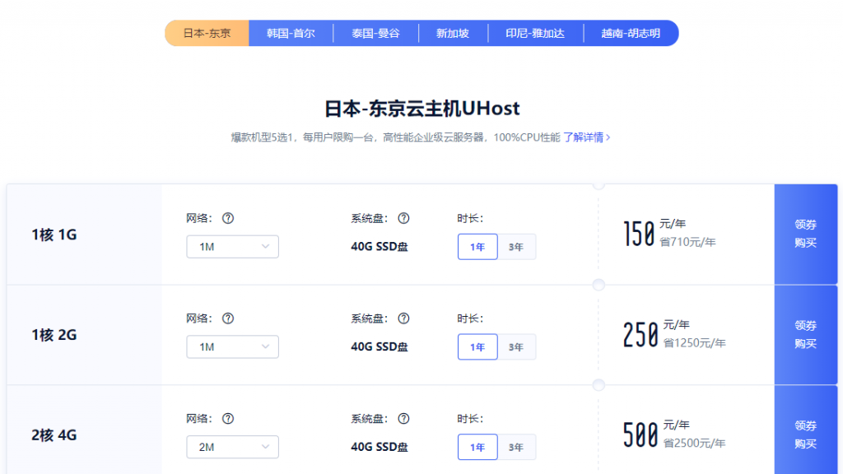Viewport: 843px width, 474px height.
Task: Click the 系统盘 help icon for 2核4G
Action: point(403,419)
